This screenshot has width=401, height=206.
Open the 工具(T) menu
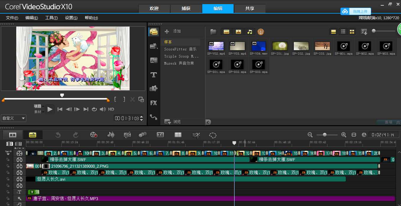(x=51, y=18)
